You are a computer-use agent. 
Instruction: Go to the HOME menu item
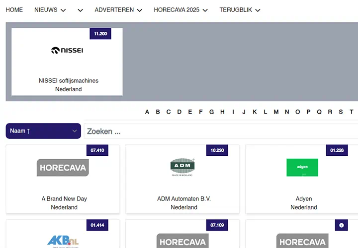click(14, 10)
